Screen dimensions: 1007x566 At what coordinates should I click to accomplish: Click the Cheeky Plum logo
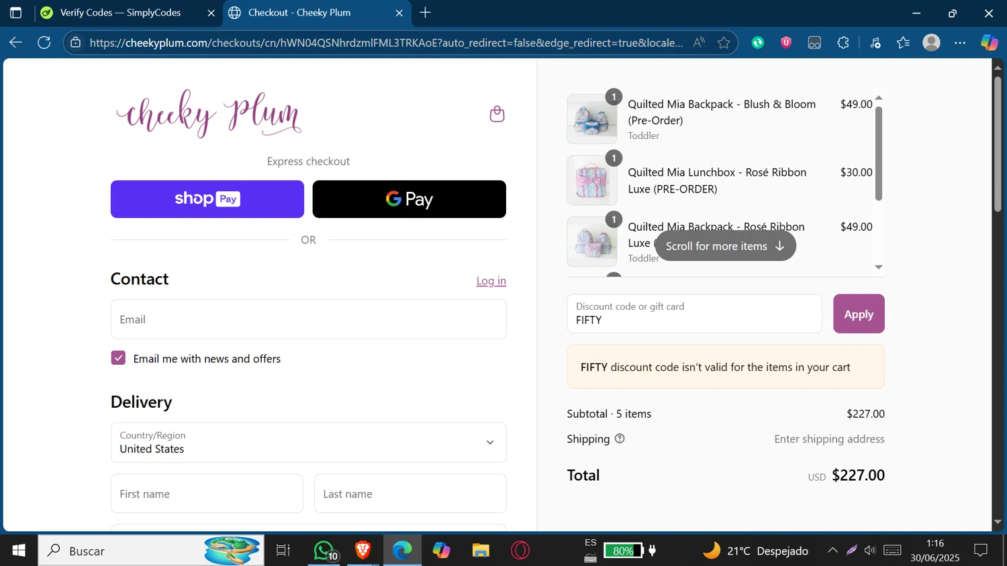point(209,114)
